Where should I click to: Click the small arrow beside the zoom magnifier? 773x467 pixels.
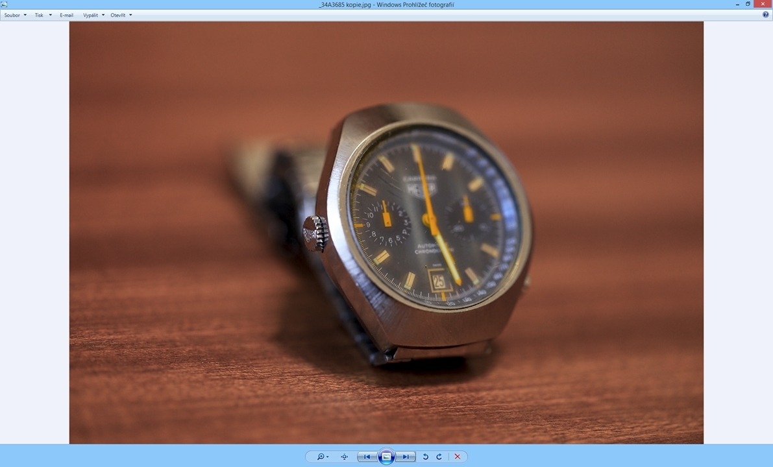328,457
